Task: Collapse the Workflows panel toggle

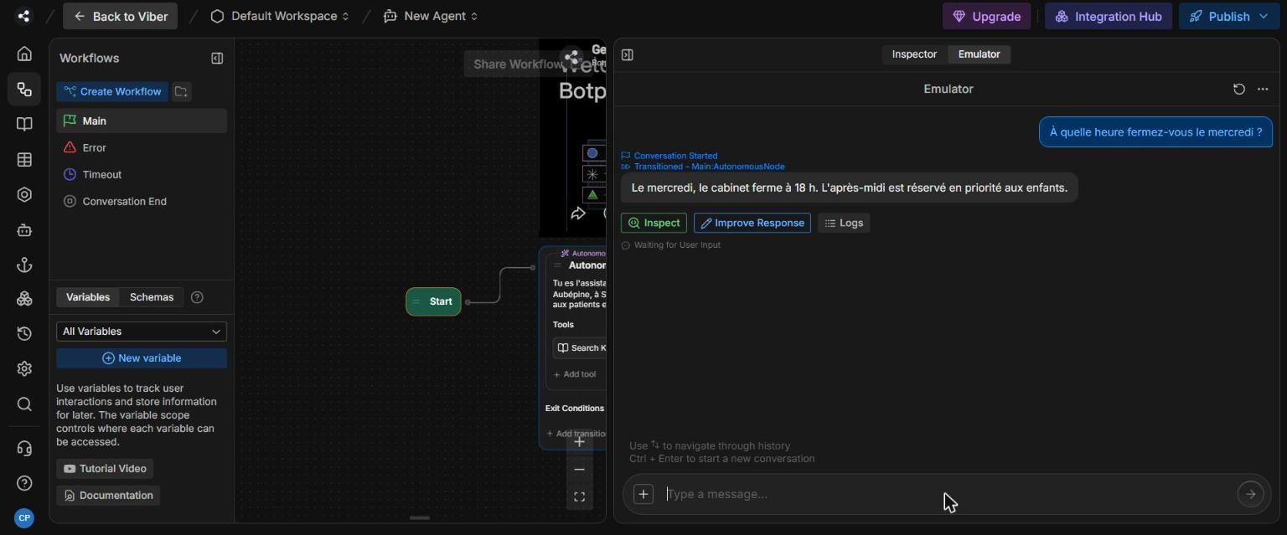Action: coord(217,58)
